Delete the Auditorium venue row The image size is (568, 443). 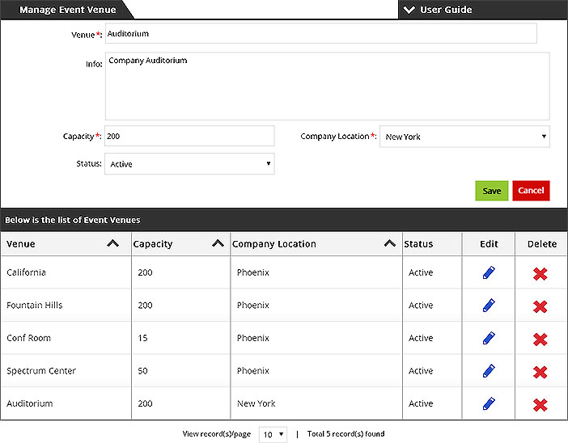point(540,405)
